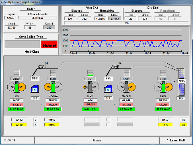193x145 pixels.
Task: Click the Lineal Roll button
Action: click(x=176, y=140)
